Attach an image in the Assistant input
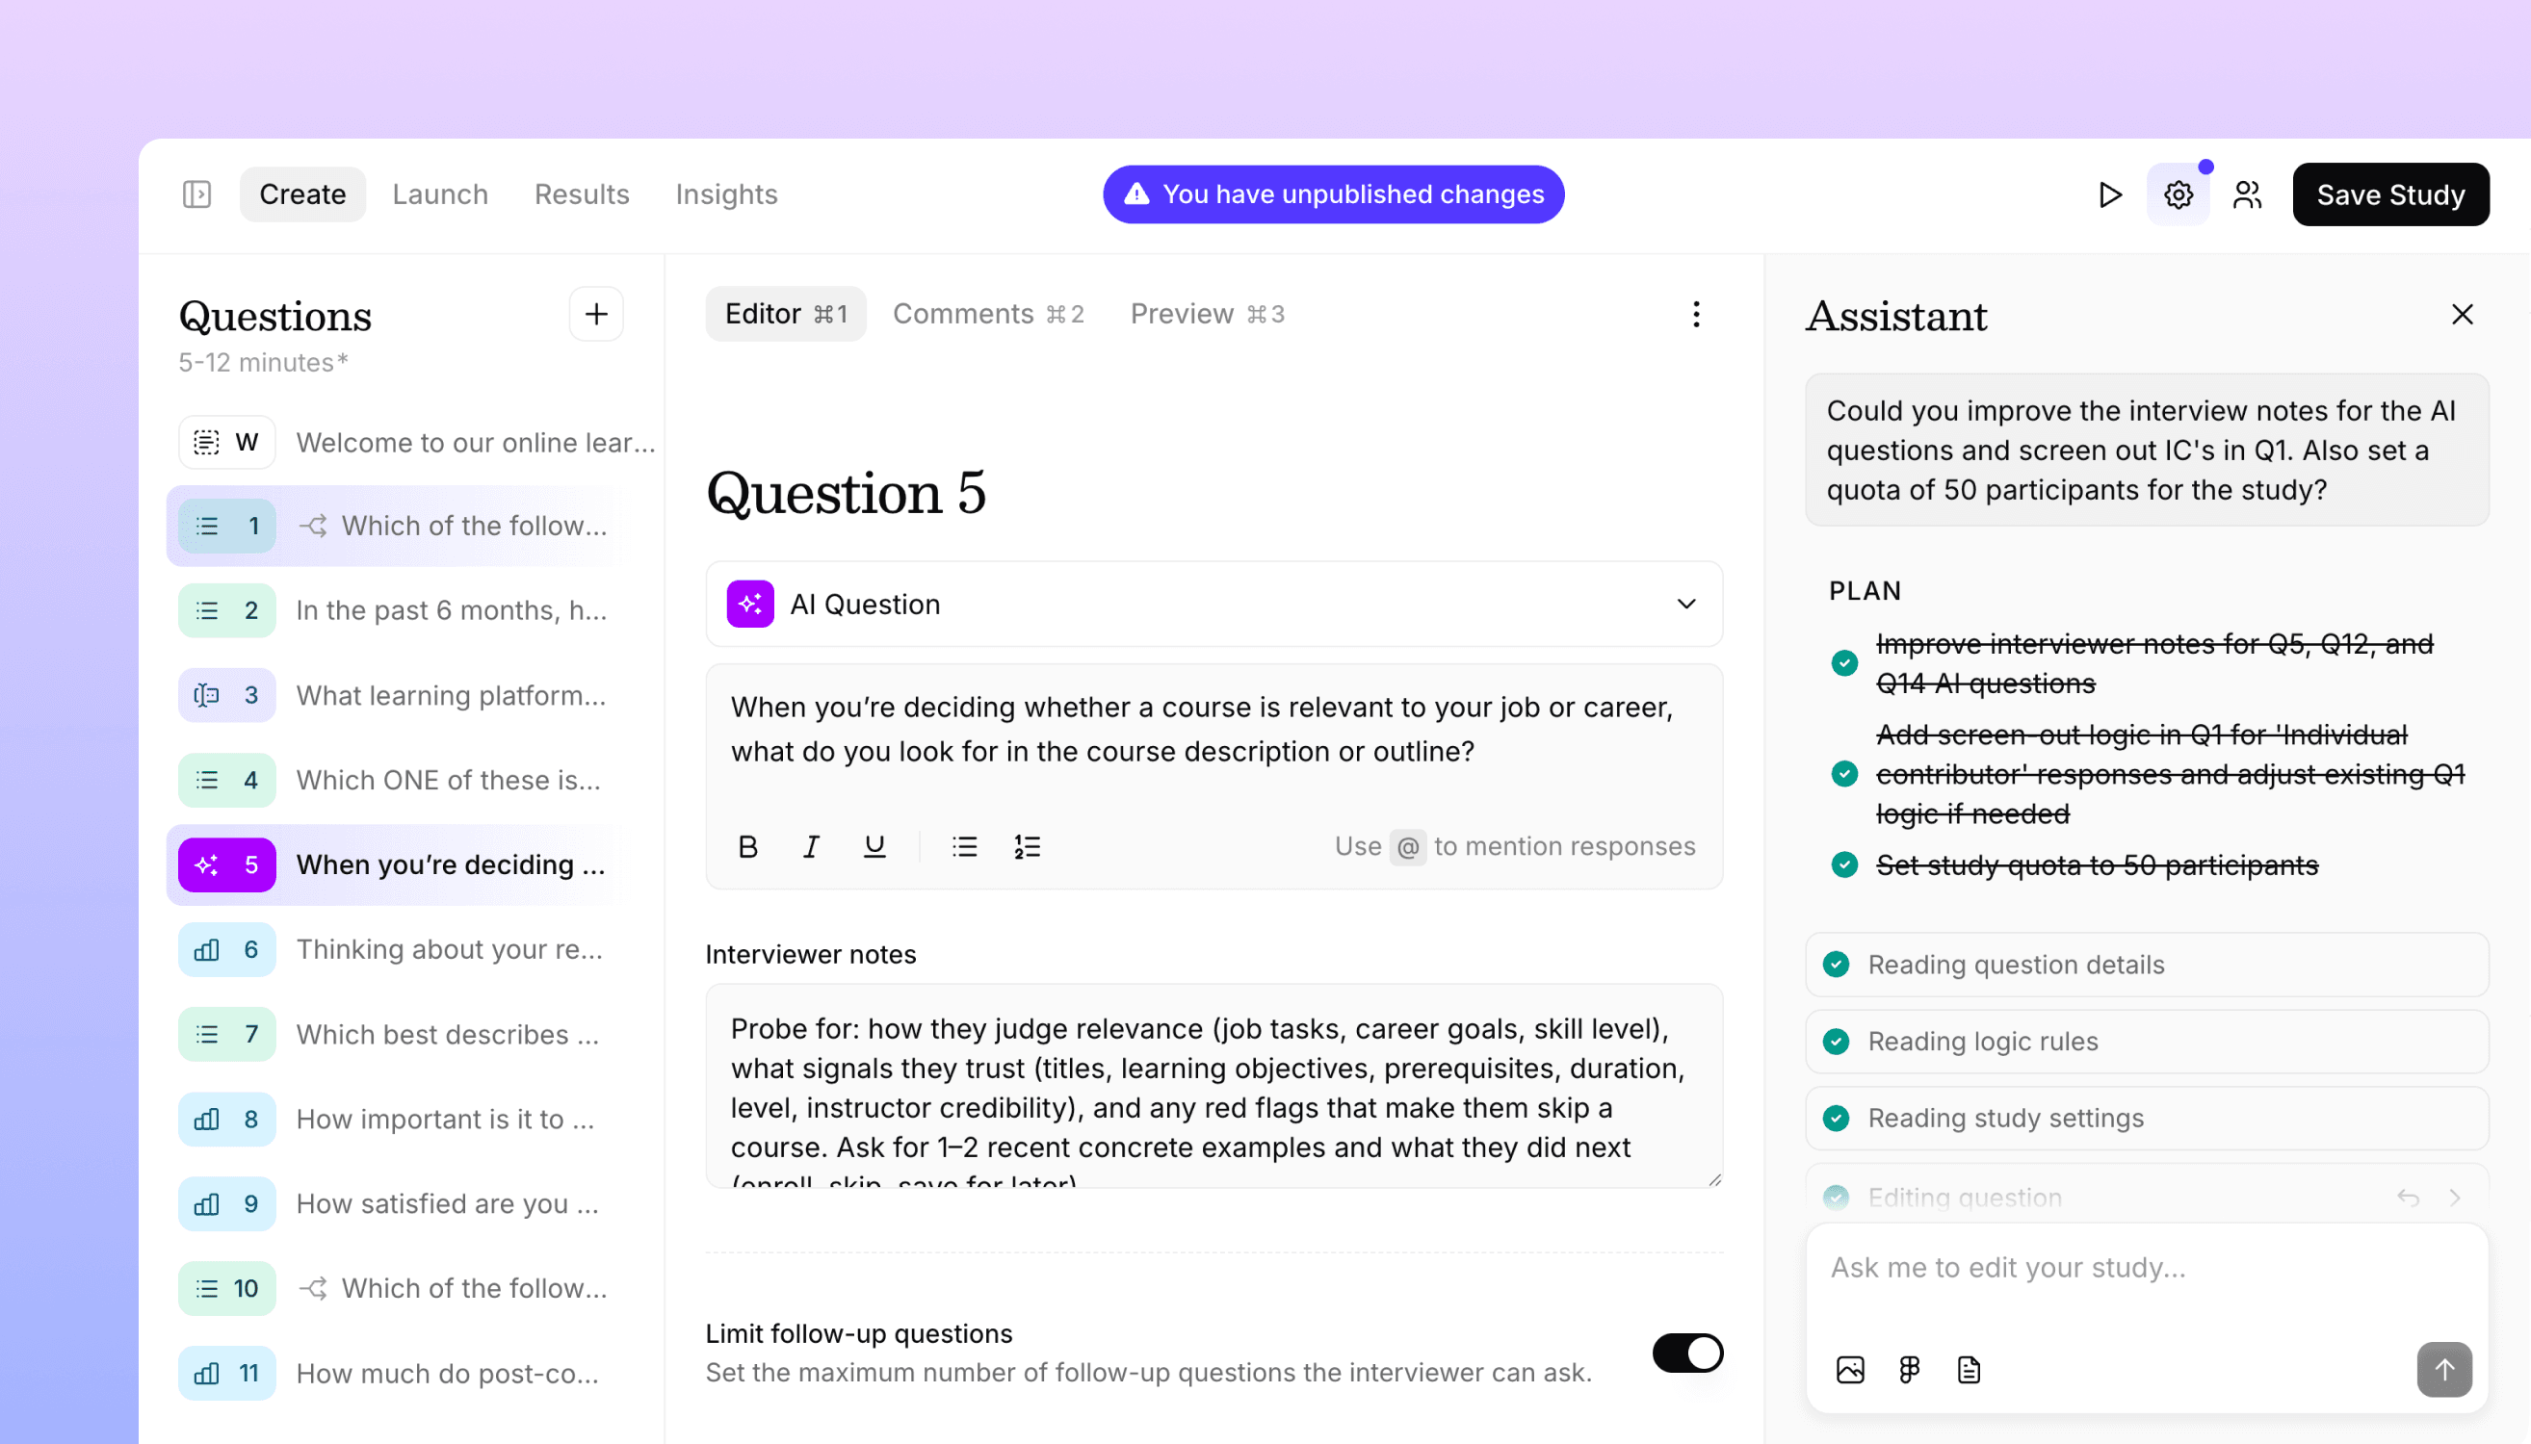2531x1444 pixels. click(x=1848, y=1370)
